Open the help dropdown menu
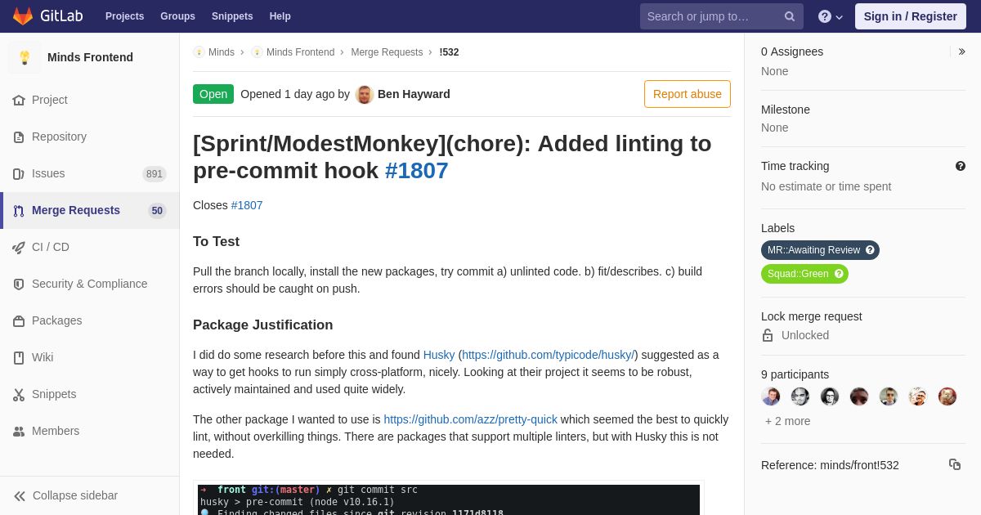 831,16
